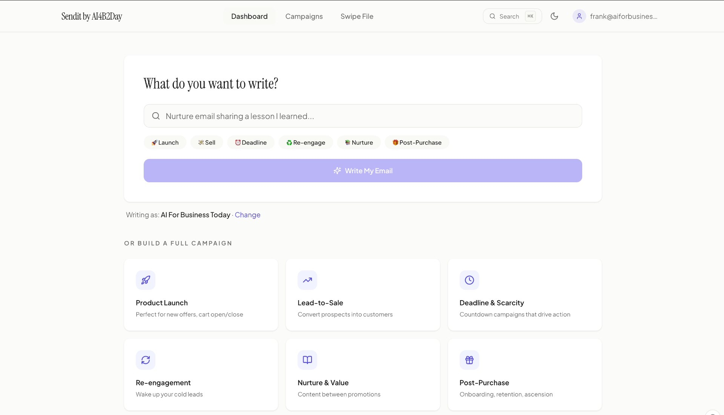Select the Post-Purchase chip

click(417, 142)
